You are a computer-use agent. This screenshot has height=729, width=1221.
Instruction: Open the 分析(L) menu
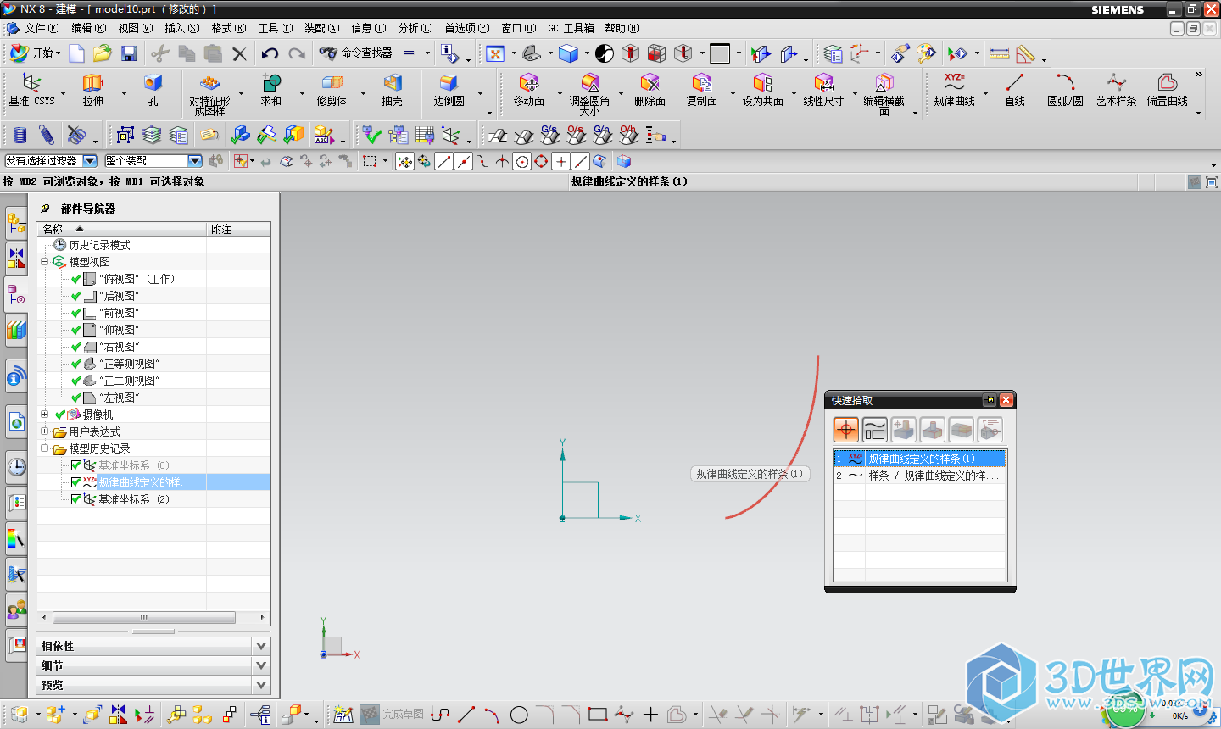pos(415,28)
